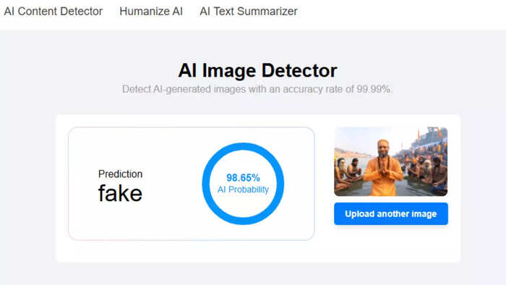Click the 'fake' prediction result text
Image resolution: width=506 pixels, height=285 pixels.
(120, 193)
